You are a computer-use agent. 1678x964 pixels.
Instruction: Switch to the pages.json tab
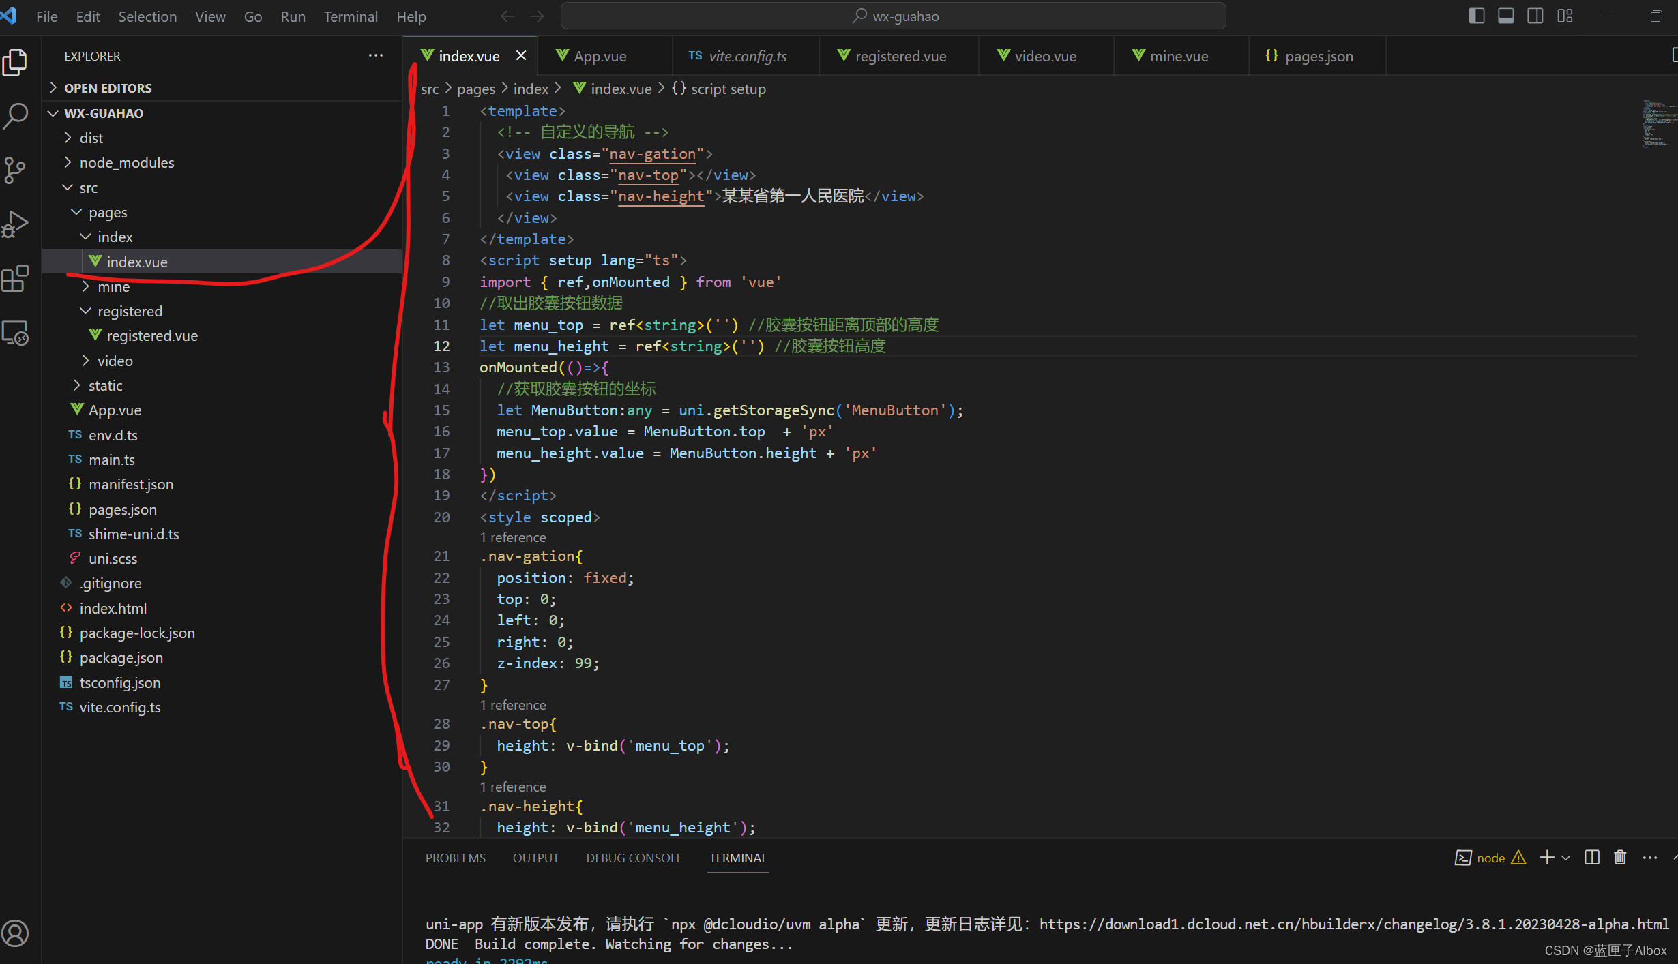(1318, 57)
